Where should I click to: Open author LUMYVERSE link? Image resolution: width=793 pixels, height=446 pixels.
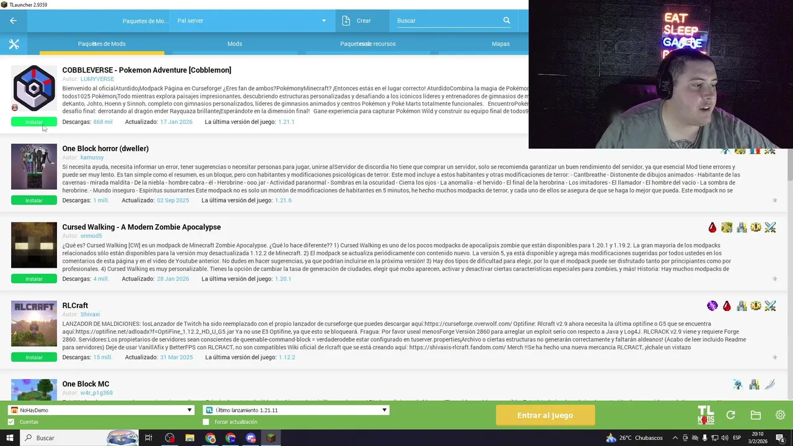pos(97,79)
